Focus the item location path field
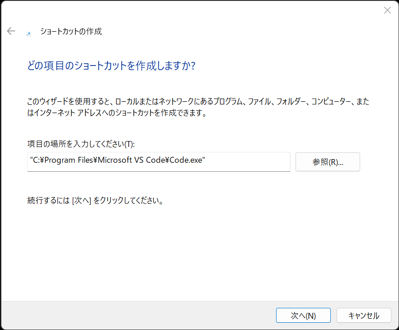 [x=159, y=162]
